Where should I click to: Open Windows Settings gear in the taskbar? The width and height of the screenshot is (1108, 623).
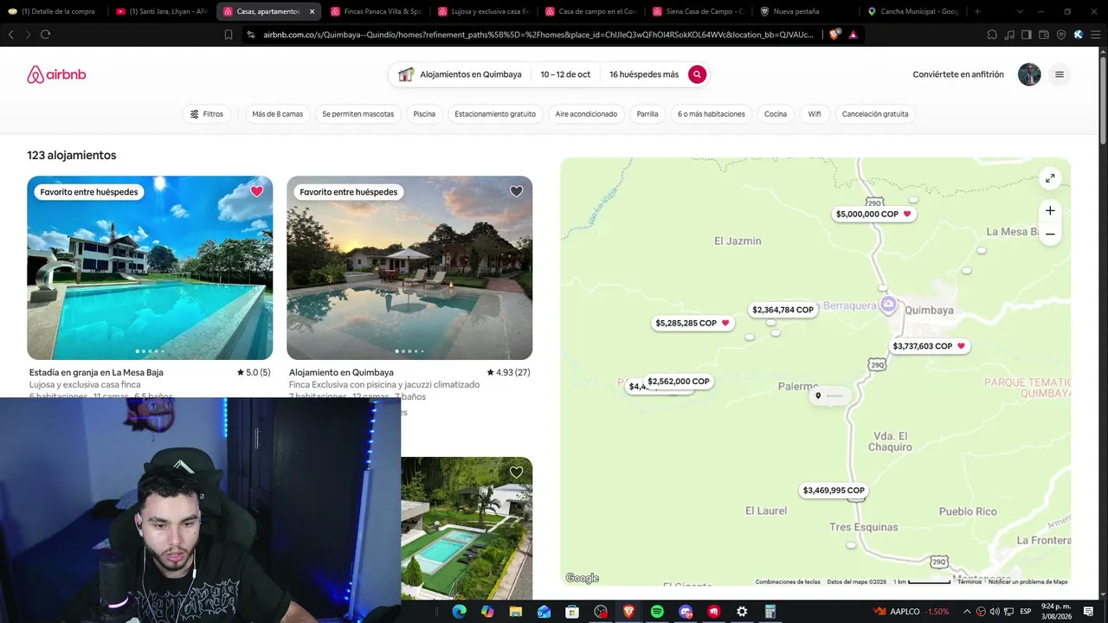742,612
